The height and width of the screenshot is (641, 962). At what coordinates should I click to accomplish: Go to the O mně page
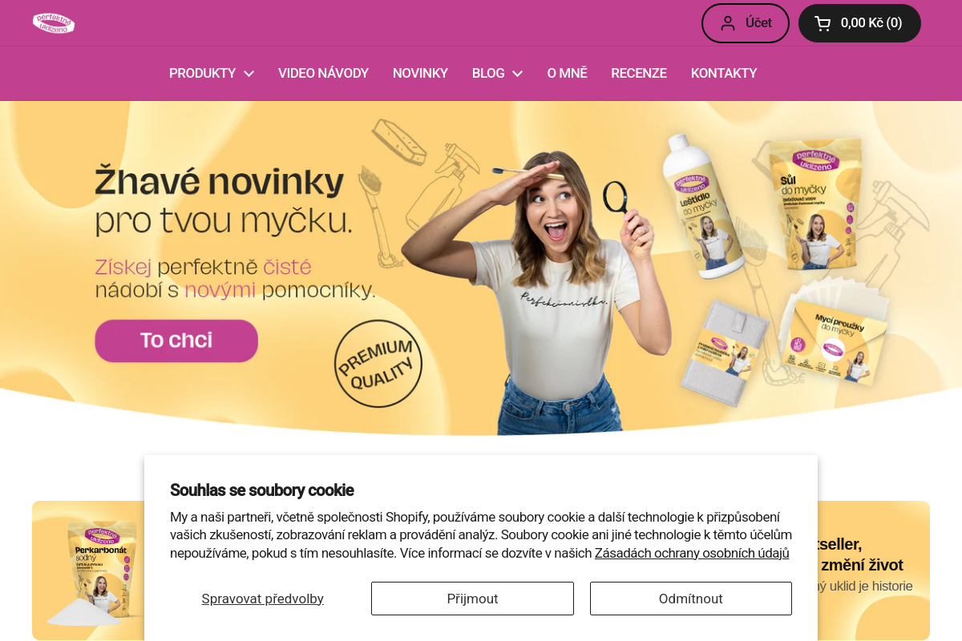click(x=567, y=74)
